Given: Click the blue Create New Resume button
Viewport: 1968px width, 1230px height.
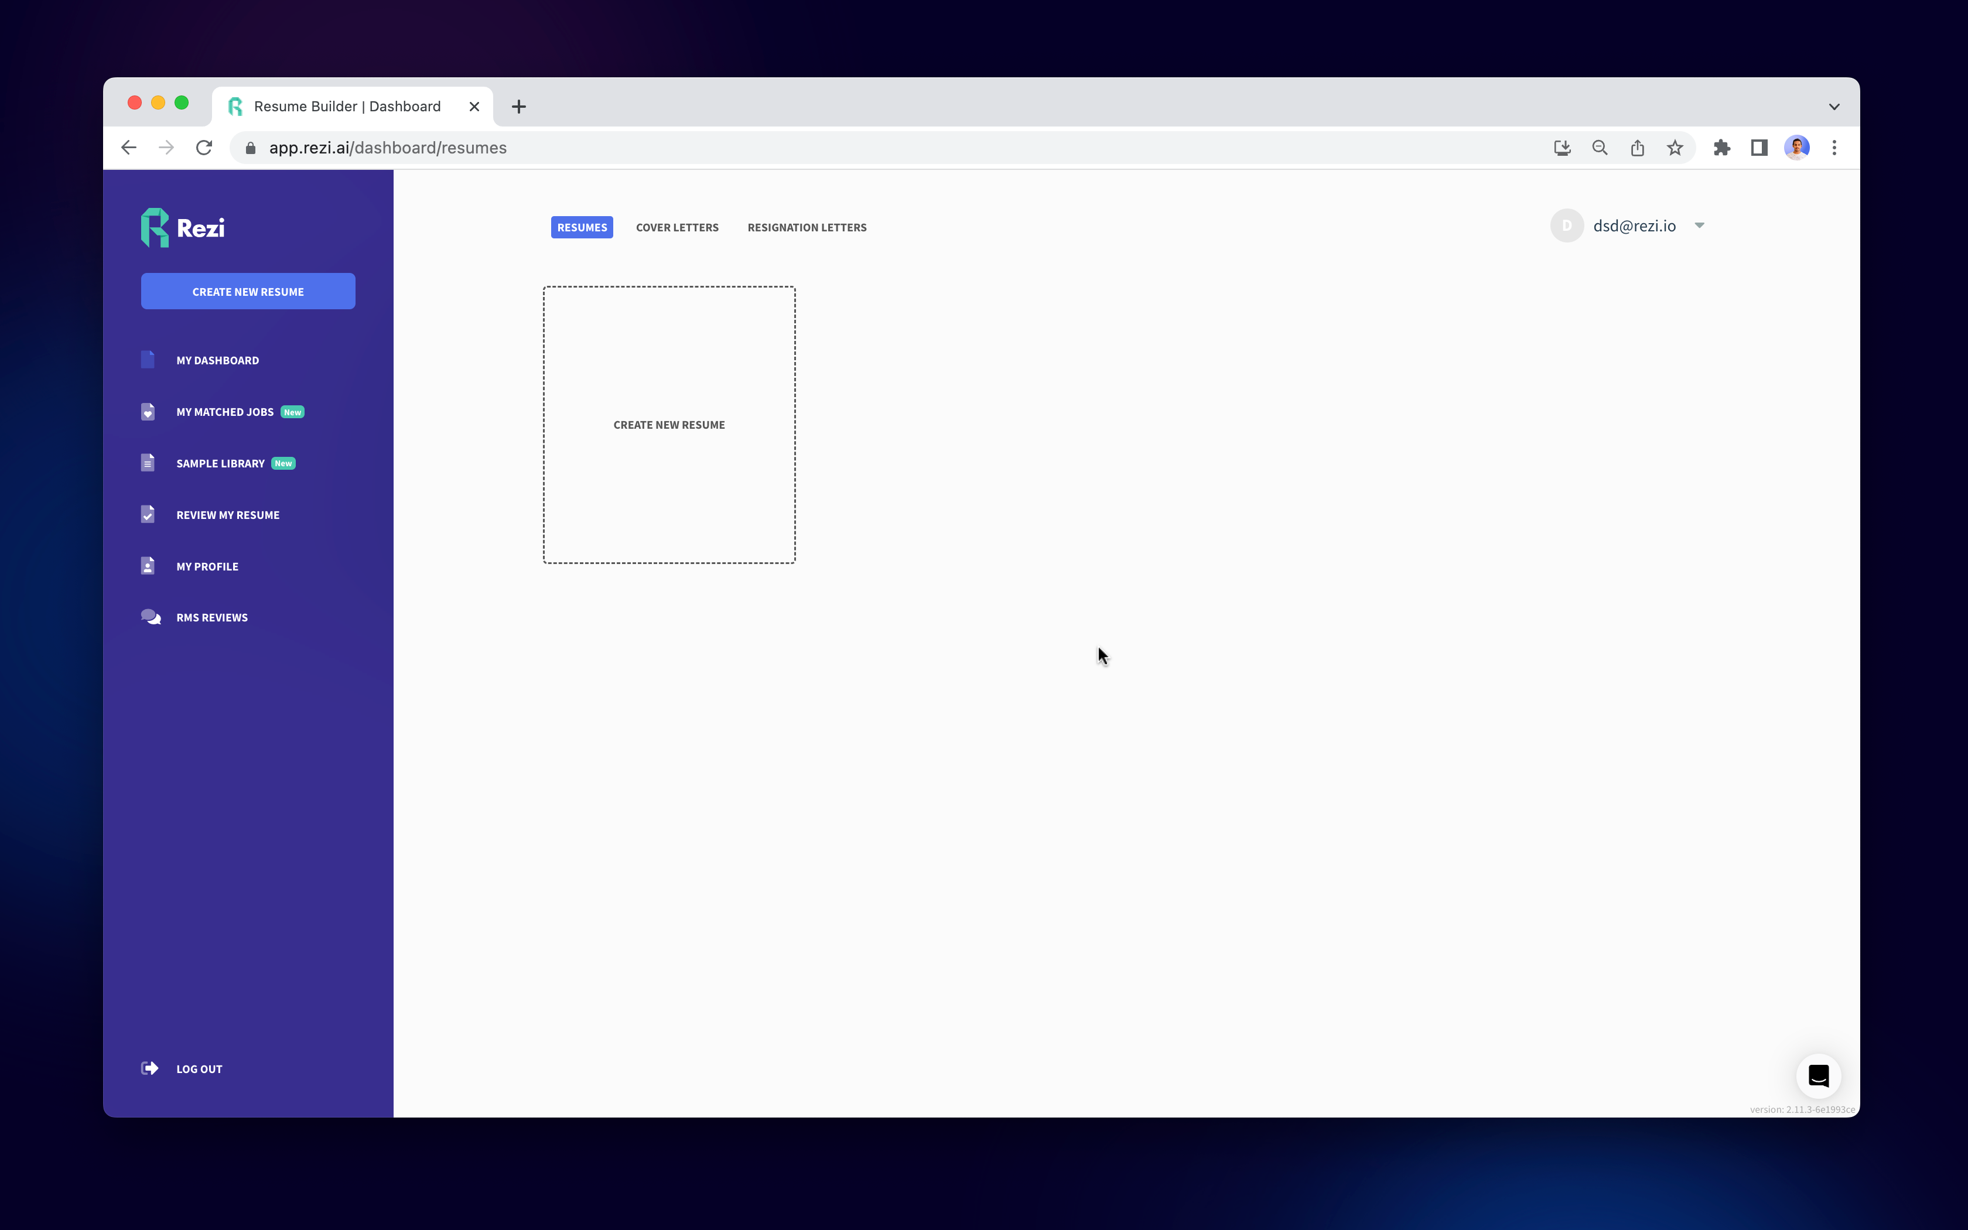Looking at the screenshot, I should [x=248, y=291].
